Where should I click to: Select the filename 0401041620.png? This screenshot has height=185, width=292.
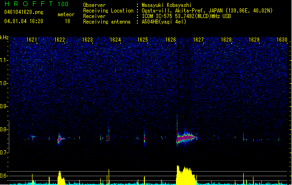point(24,12)
